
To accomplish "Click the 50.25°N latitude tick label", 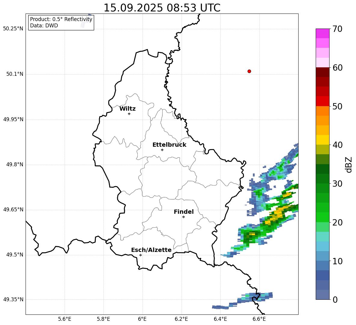I will coord(13,29).
